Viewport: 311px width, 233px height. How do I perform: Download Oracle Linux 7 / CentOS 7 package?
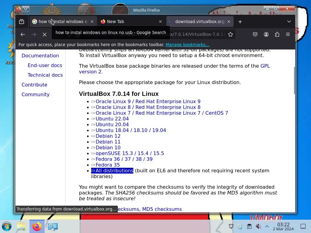coord(162,113)
